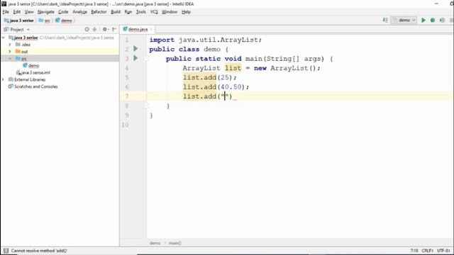Viewport: 454px width, 255px height.
Task: Change line separator CRLF in status bar
Action: [427, 251]
